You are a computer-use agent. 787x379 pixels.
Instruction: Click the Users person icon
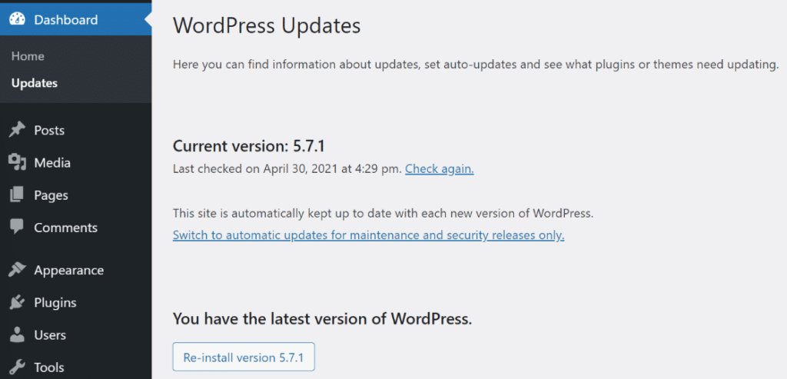(17, 335)
